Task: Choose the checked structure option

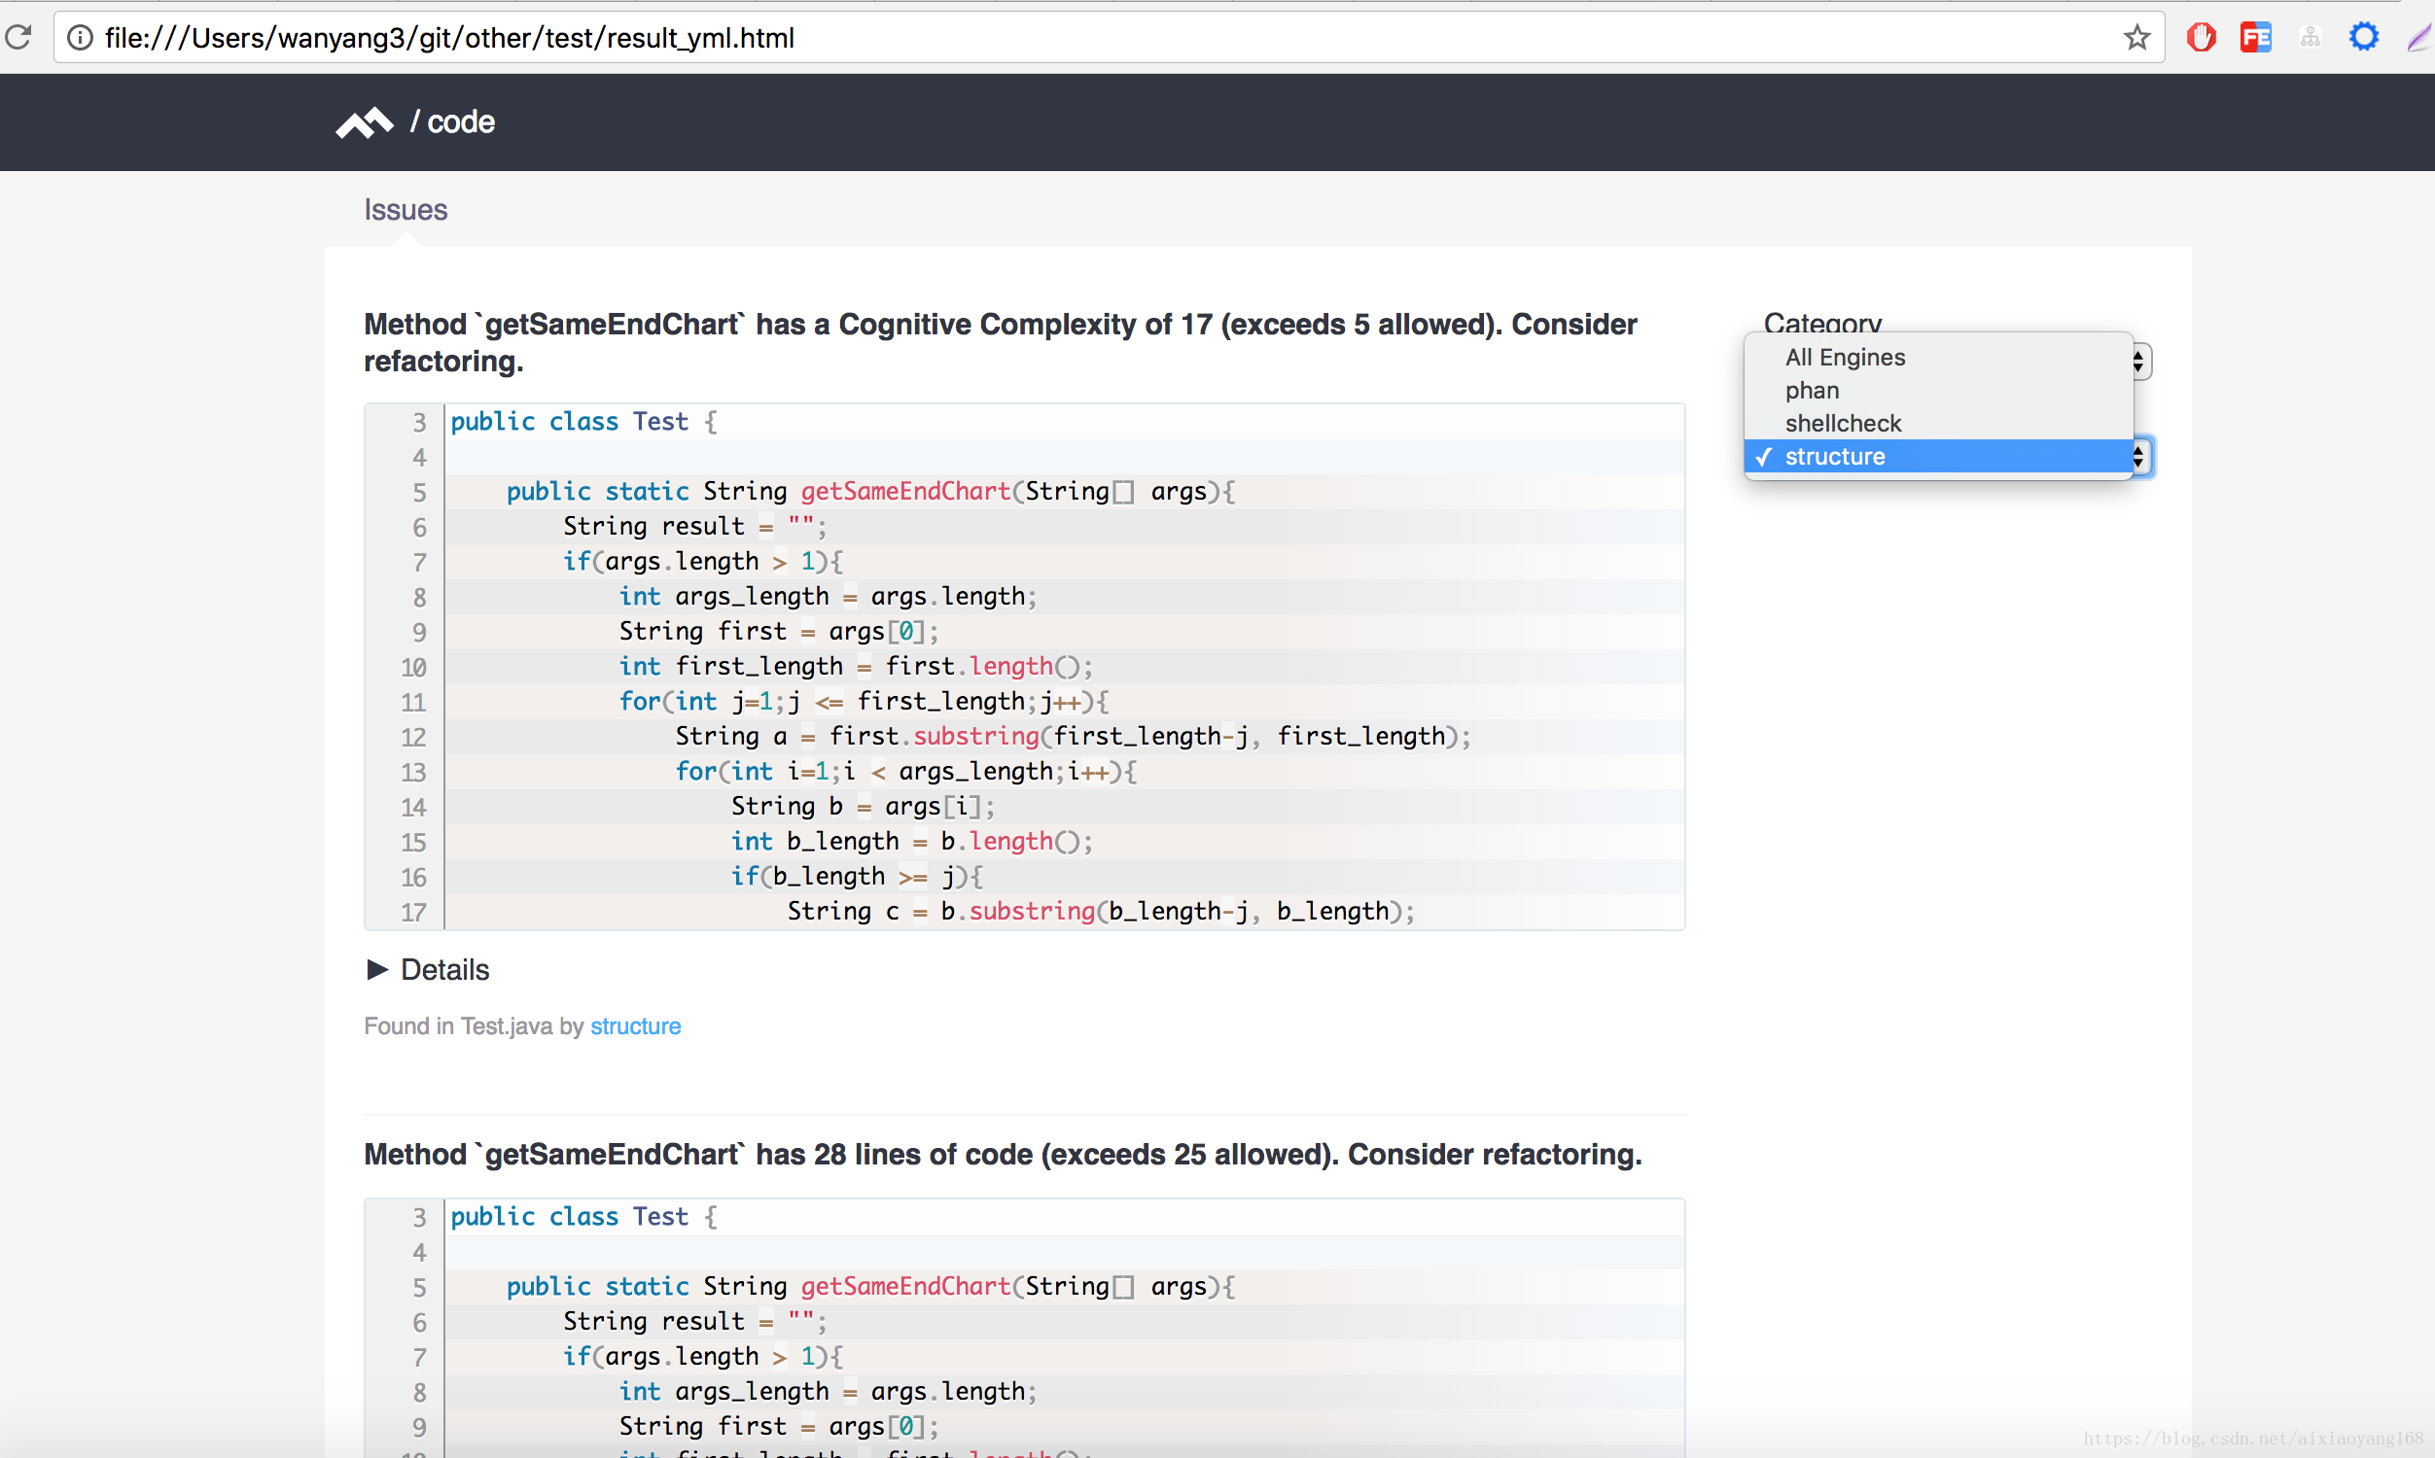Action: click(1938, 457)
